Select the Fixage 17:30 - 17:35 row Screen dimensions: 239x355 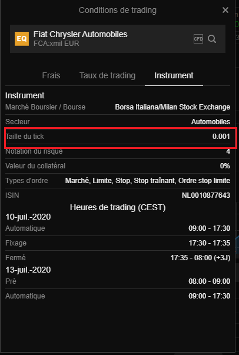(x=118, y=243)
